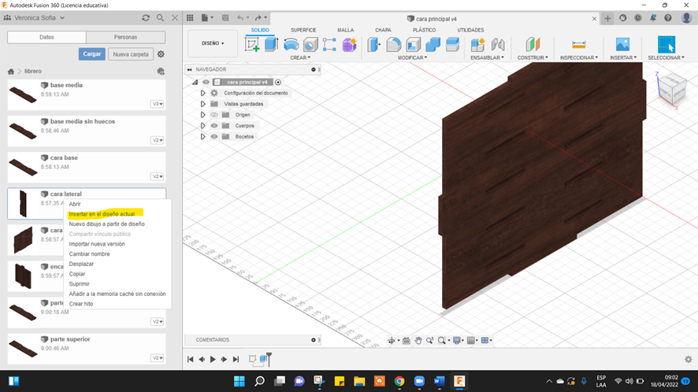This screenshot has height=392, width=698.
Task: Click the Nueva carpeta button
Action: coord(130,54)
